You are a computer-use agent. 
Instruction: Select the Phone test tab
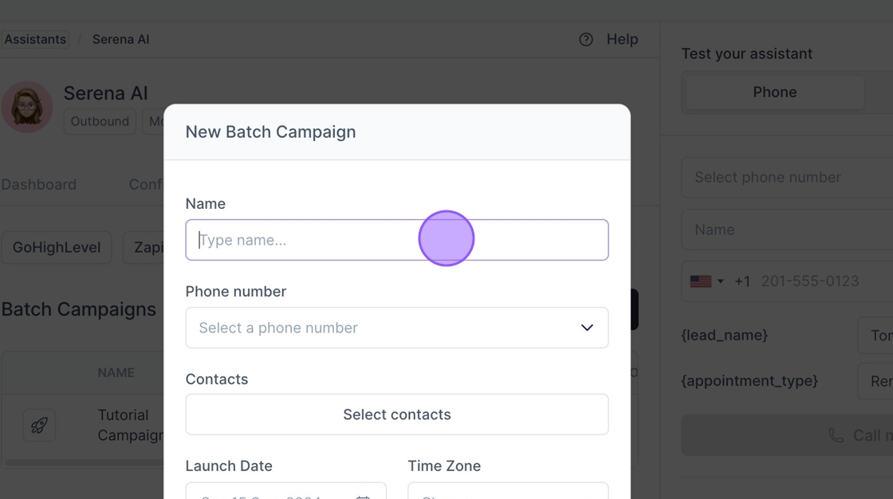[774, 92]
